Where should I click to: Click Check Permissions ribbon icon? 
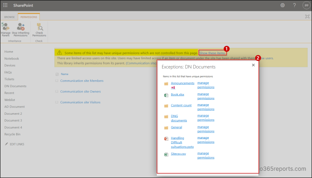point(39,30)
